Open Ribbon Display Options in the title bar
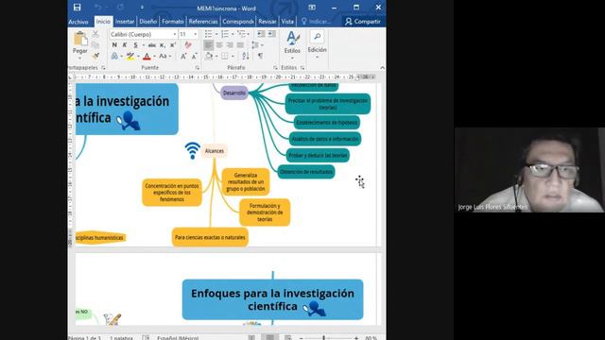605x340 pixels. click(x=312, y=8)
